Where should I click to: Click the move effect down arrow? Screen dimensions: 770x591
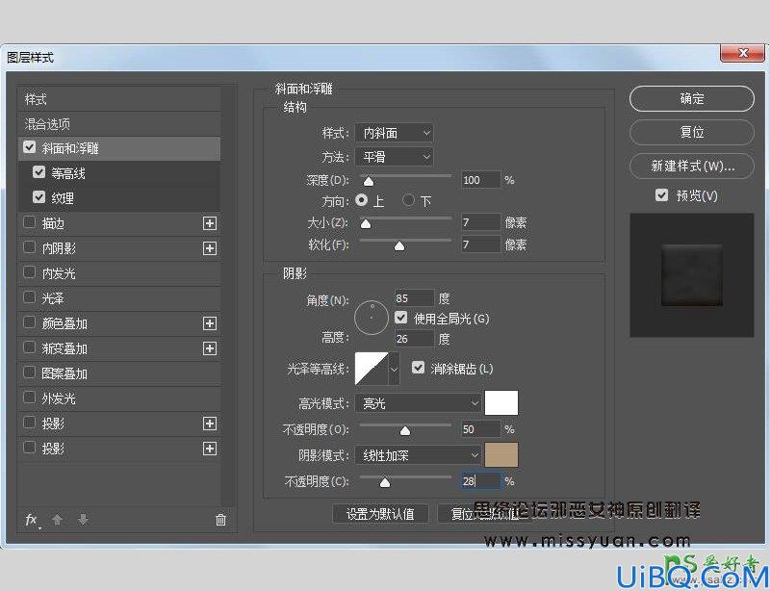point(83,520)
